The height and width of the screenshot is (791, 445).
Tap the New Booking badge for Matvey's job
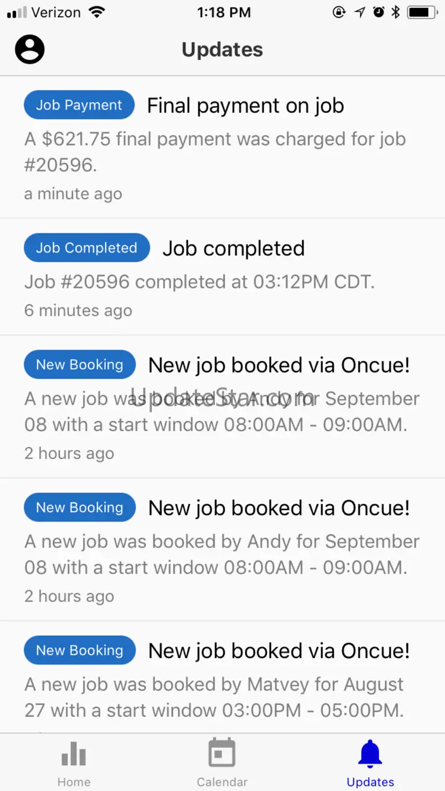[x=80, y=651]
